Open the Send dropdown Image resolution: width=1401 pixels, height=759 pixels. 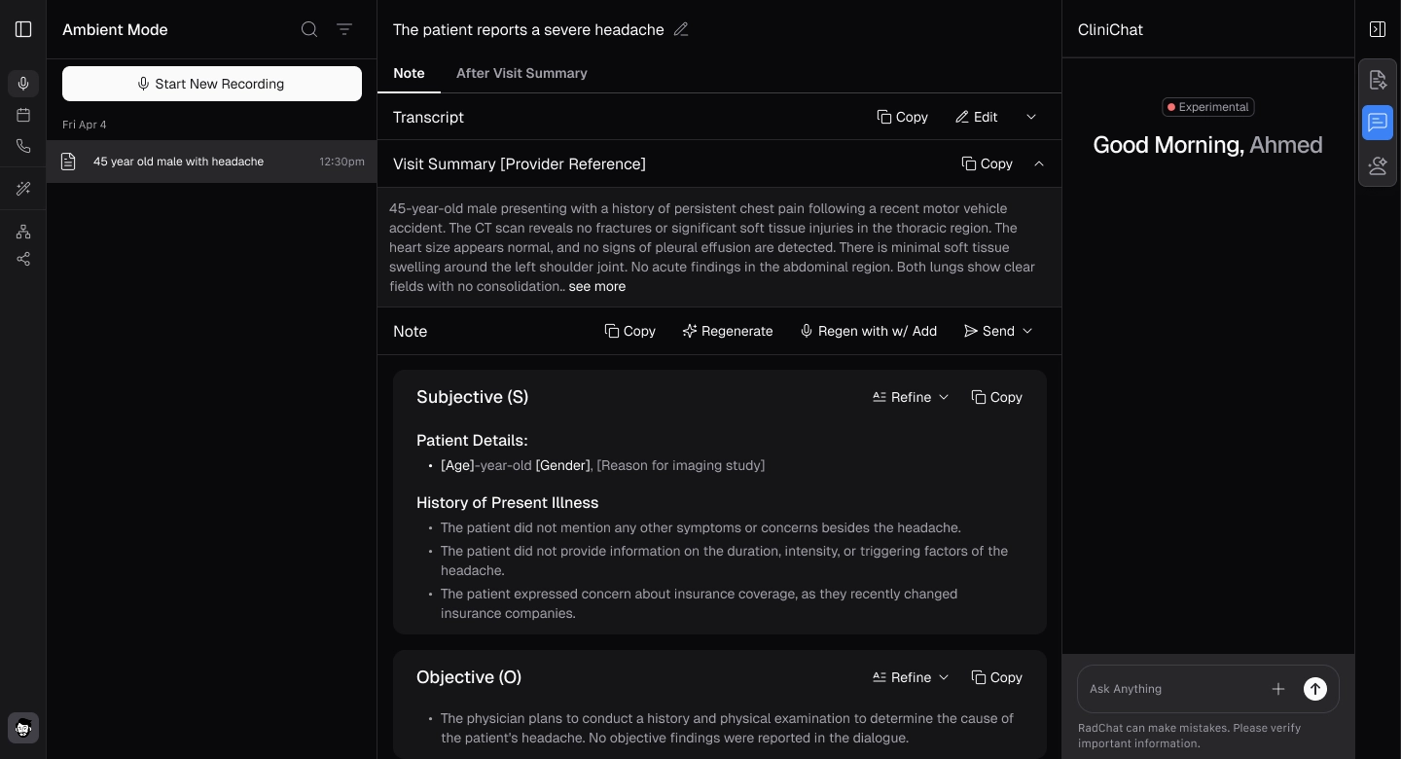click(998, 331)
